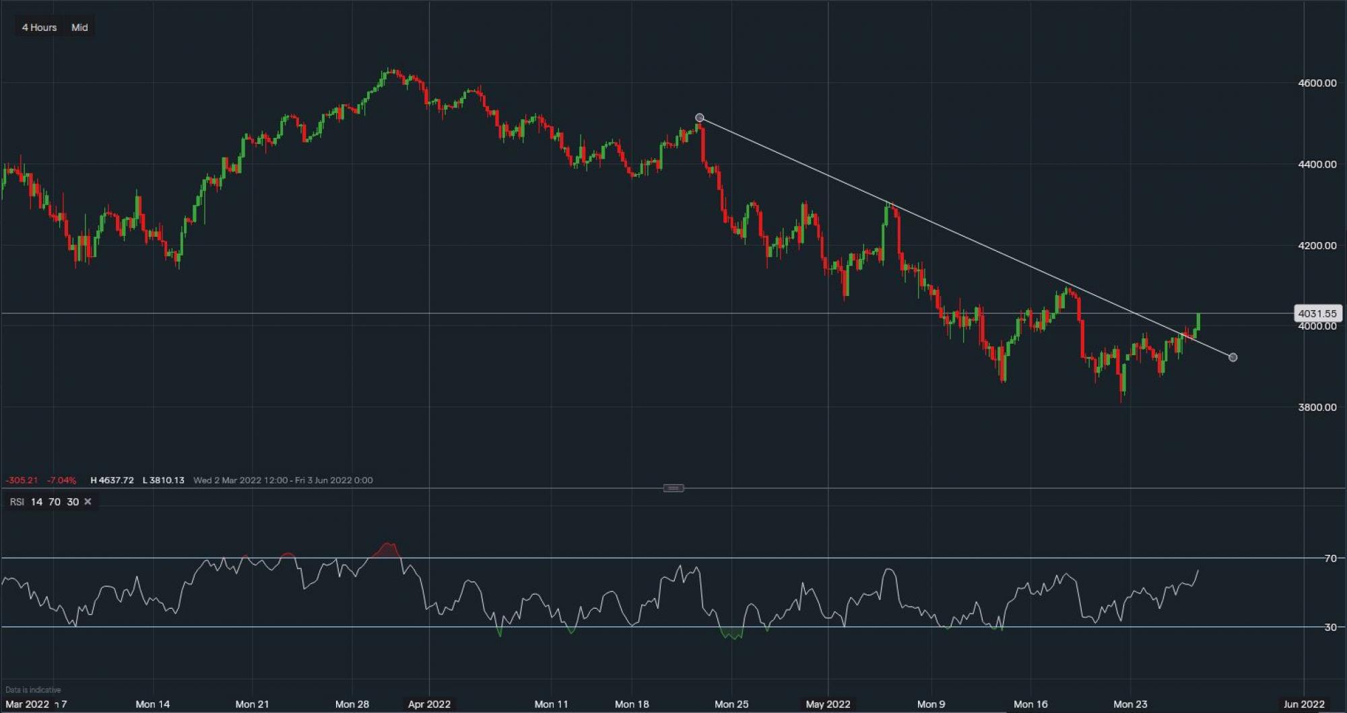Select the May 2022 time axis marker

click(828, 704)
